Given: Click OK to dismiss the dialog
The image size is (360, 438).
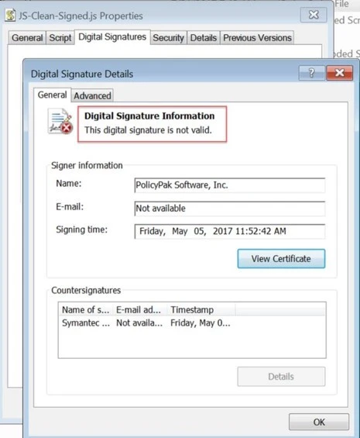Looking at the screenshot, I should [x=319, y=422].
